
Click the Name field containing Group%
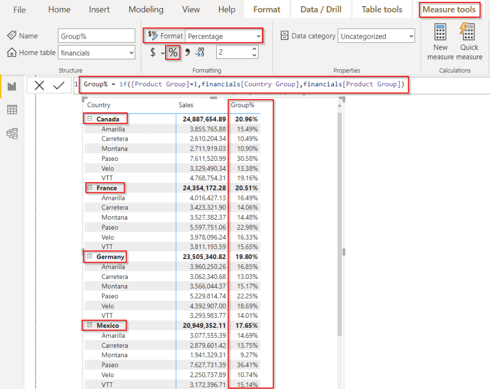(x=97, y=36)
